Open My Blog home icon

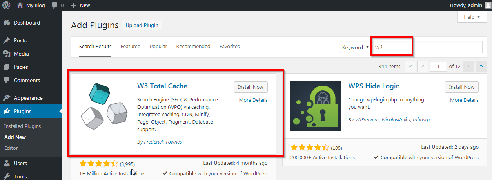point(20,5)
